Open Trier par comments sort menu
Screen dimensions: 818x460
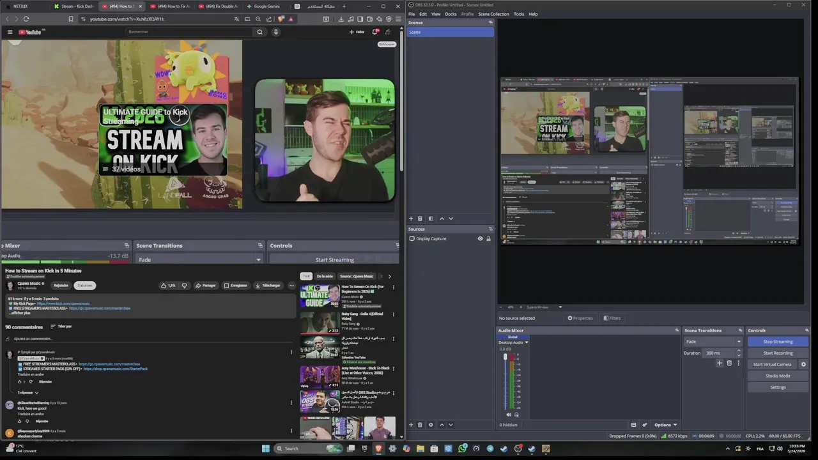click(x=61, y=326)
